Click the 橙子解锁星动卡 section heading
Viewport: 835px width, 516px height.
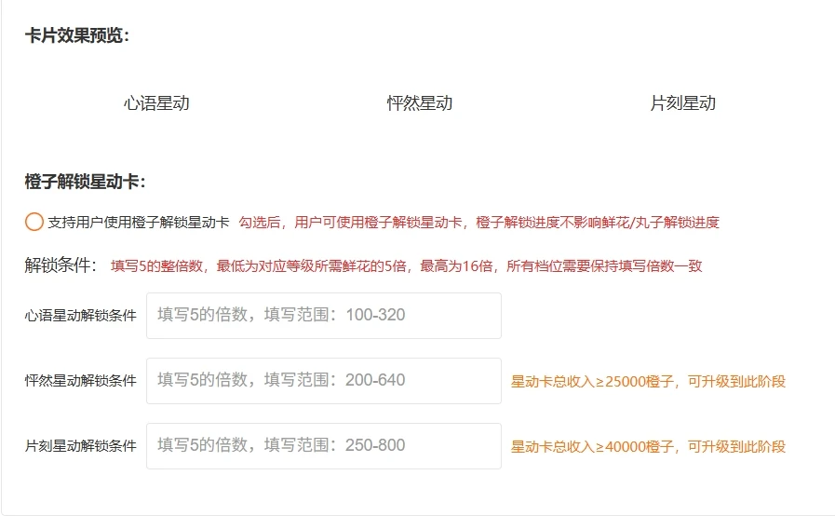coord(85,182)
